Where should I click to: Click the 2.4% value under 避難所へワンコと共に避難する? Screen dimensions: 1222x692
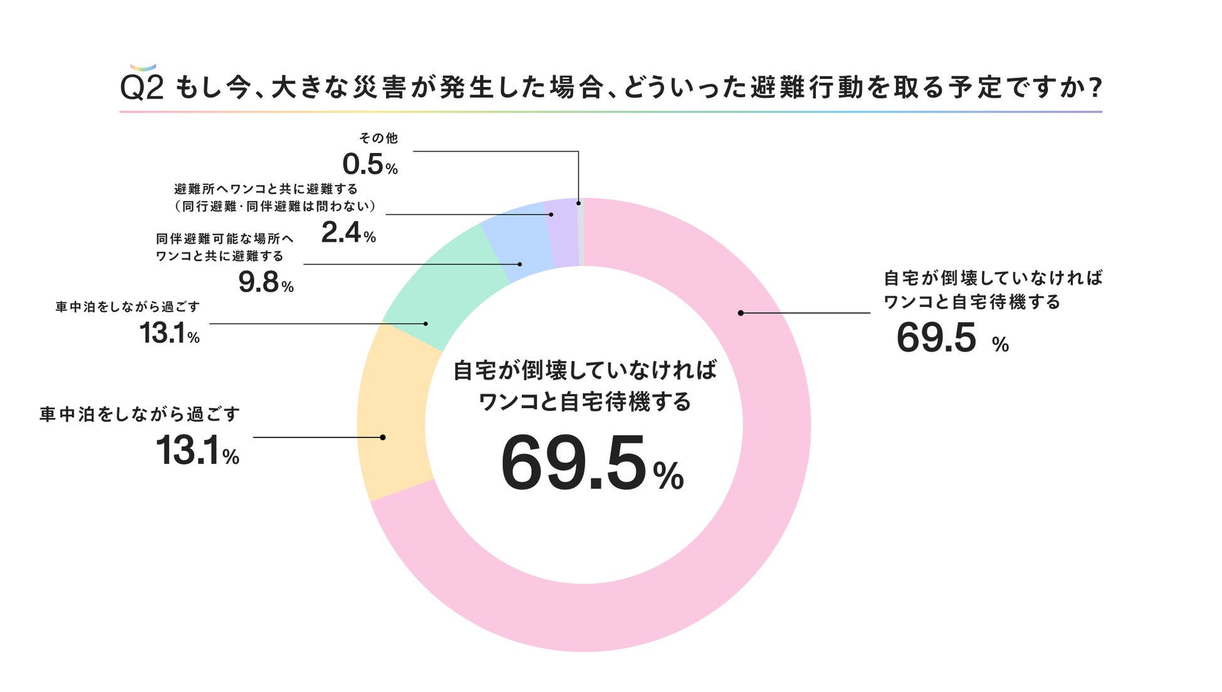pos(348,233)
